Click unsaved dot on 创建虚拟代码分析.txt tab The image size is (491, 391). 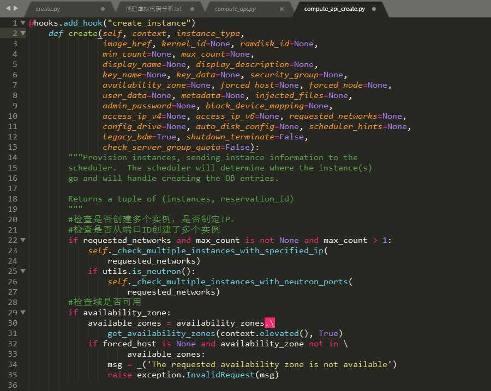pyautogui.click(x=192, y=9)
